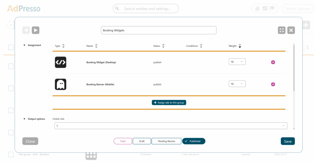The height and width of the screenshot is (162, 315).
Task: Remove Booking Banner (Mobile) from the group
Action: pos(273,84)
